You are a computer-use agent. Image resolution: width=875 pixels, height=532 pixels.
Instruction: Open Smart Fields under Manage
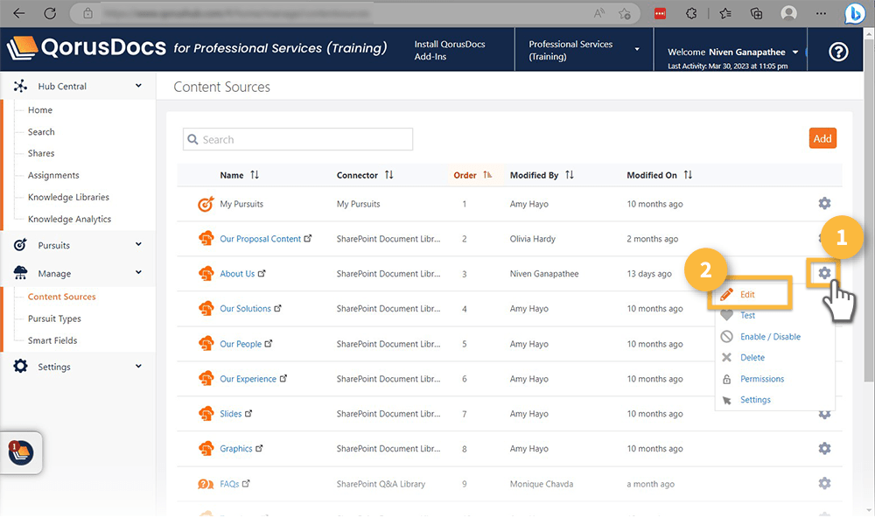(x=52, y=340)
